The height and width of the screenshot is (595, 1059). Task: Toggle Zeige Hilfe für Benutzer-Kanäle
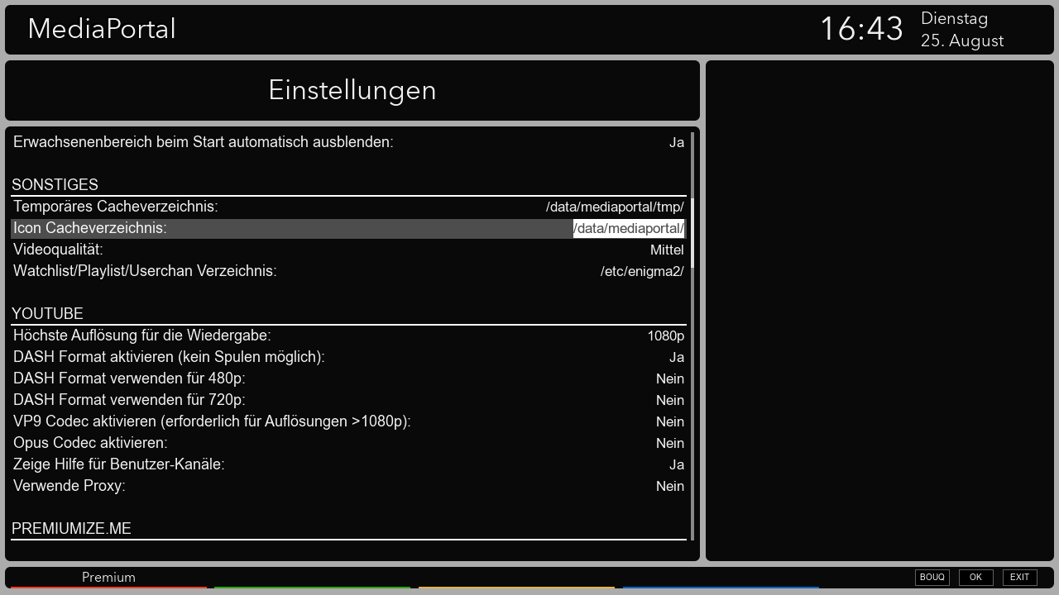point(676,464)
